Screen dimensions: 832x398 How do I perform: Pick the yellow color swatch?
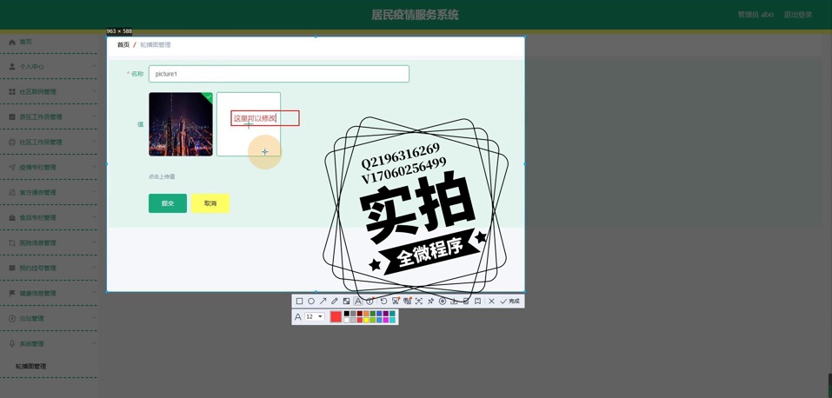(x=365, y=320)
